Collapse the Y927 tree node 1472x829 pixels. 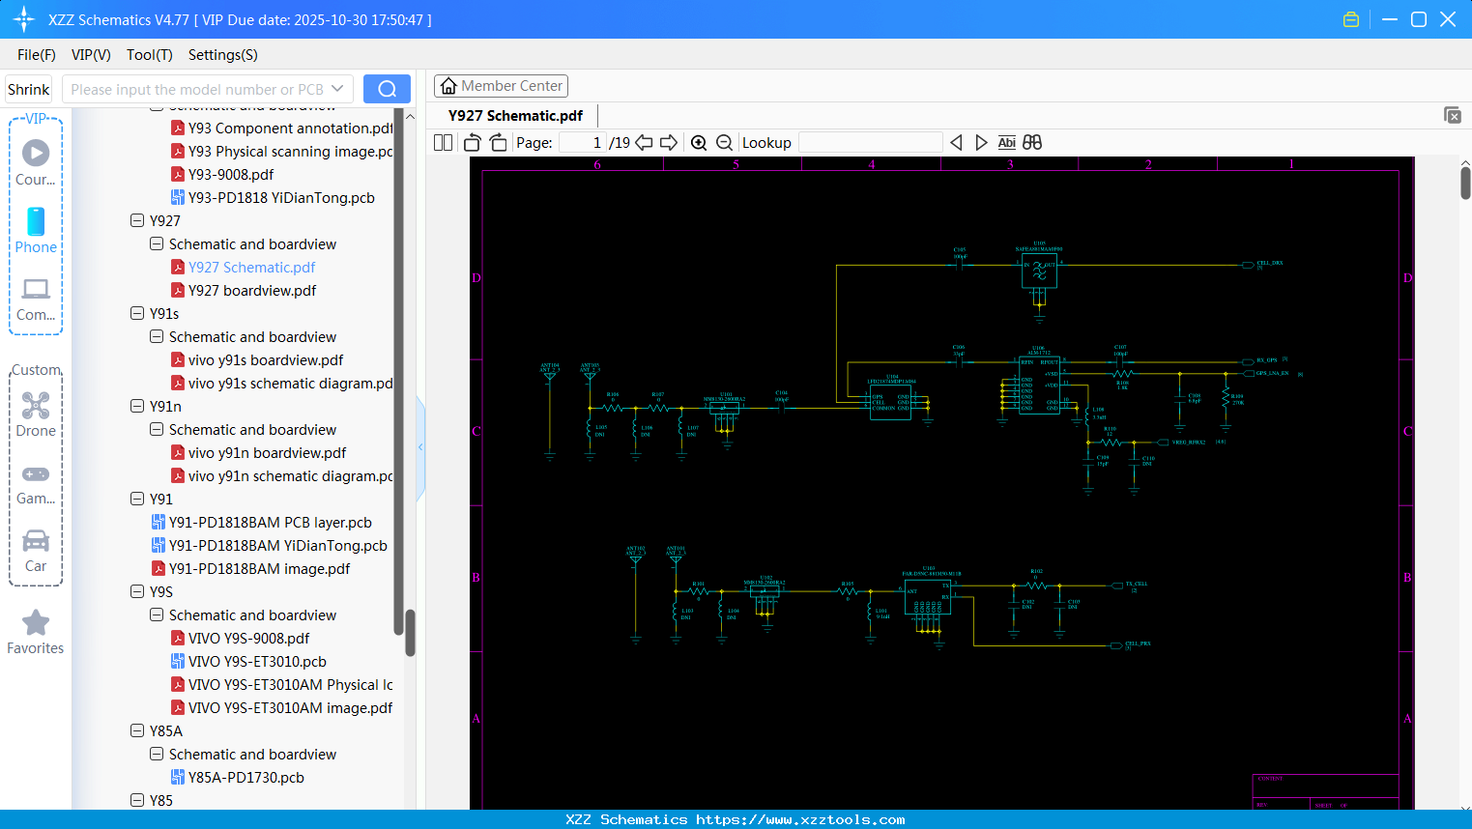pos(137,220)
